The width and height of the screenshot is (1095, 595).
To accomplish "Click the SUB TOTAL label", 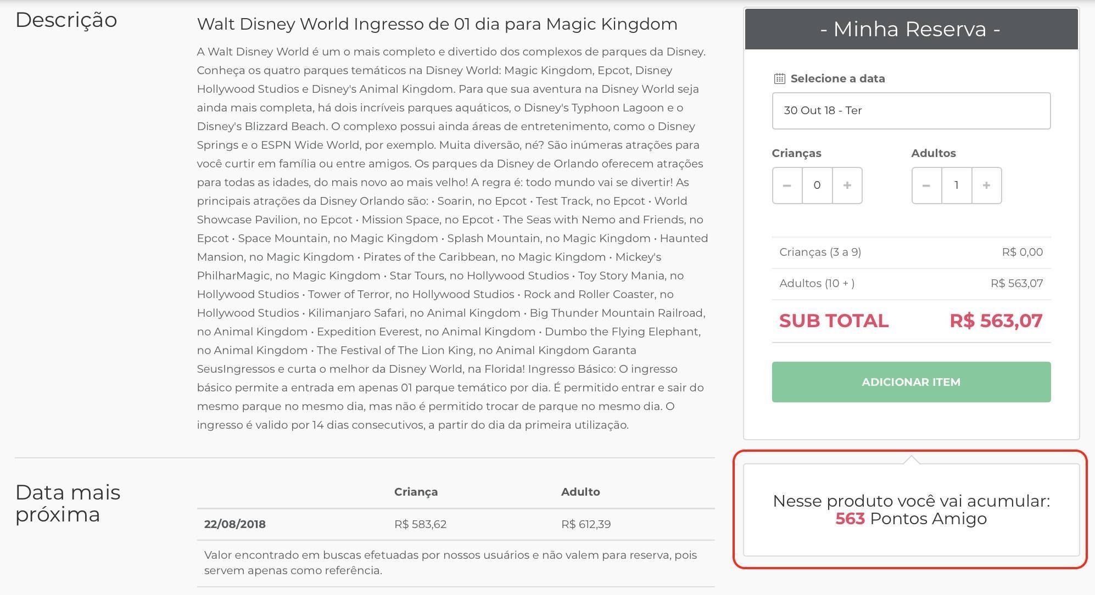I will [834, 321].
